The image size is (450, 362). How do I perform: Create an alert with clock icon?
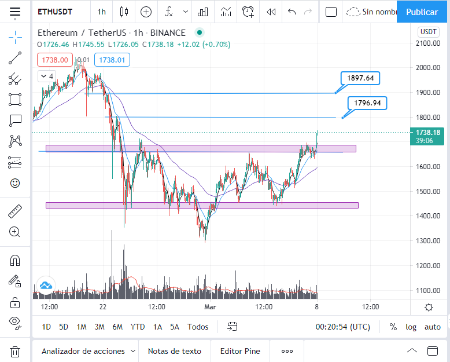[x=248, y=12]
